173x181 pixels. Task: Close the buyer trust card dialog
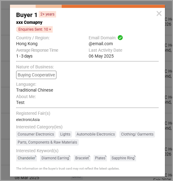[x=159, y=14]
